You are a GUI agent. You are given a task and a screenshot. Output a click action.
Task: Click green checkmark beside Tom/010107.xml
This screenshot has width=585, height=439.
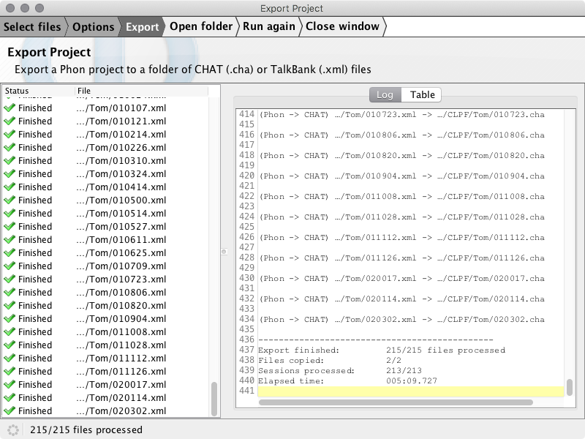point(10,108)
